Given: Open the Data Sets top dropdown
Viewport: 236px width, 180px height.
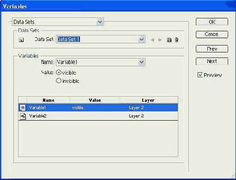Looking at the screenshot, I should coord(58,22).
